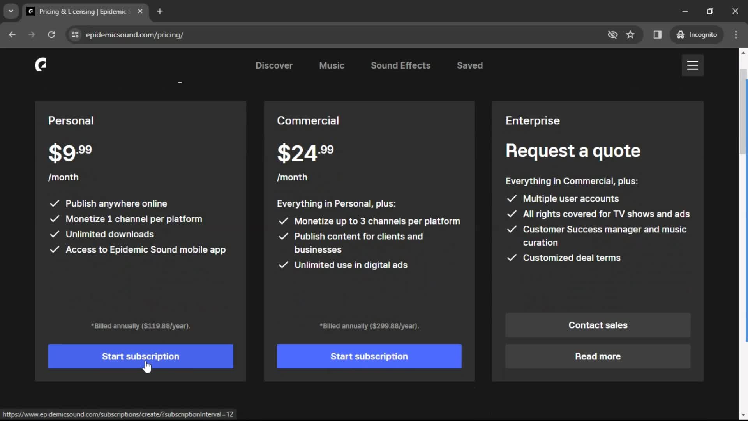Click the Enterprise plan heading

pos(533,121)
